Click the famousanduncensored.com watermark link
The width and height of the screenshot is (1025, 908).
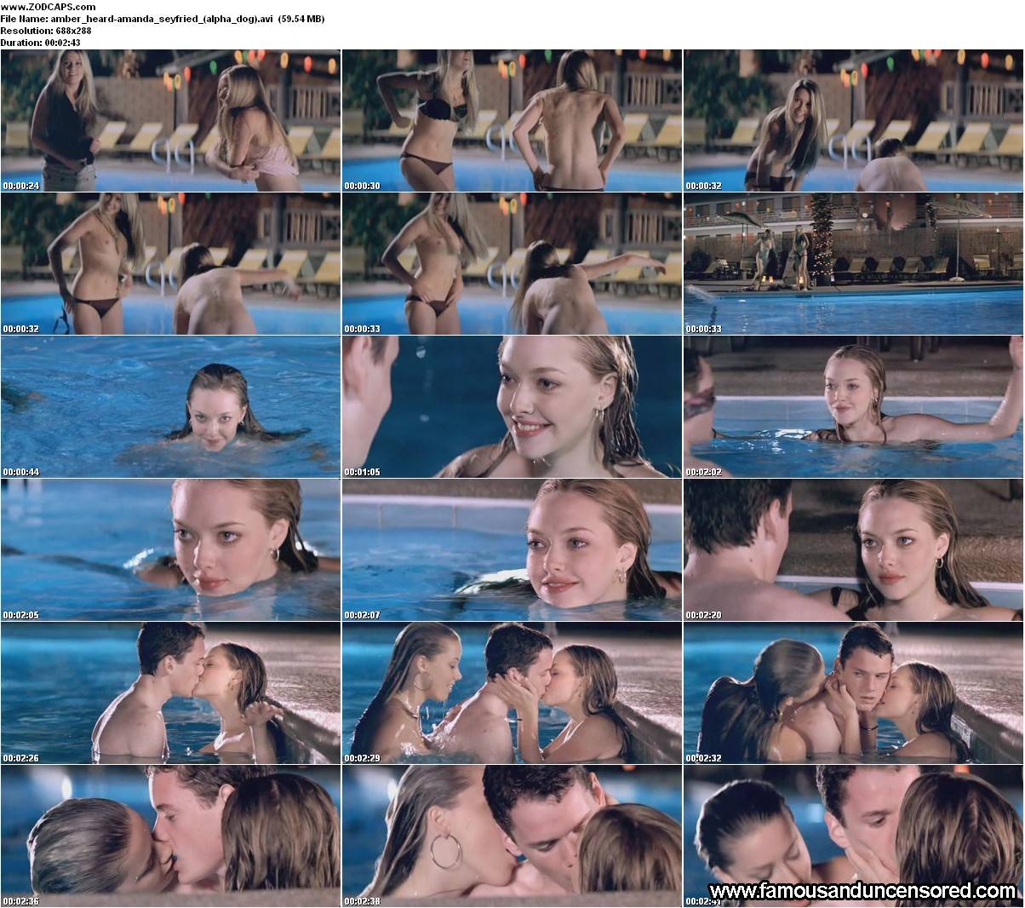[x=851, y=892]
